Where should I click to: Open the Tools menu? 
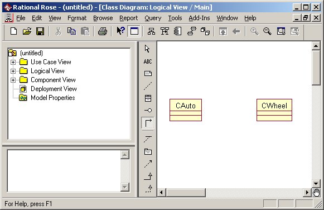(175, 18)
